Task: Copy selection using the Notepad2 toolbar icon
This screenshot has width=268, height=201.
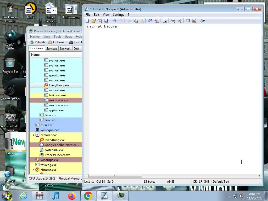Action: tap(136, 21)
